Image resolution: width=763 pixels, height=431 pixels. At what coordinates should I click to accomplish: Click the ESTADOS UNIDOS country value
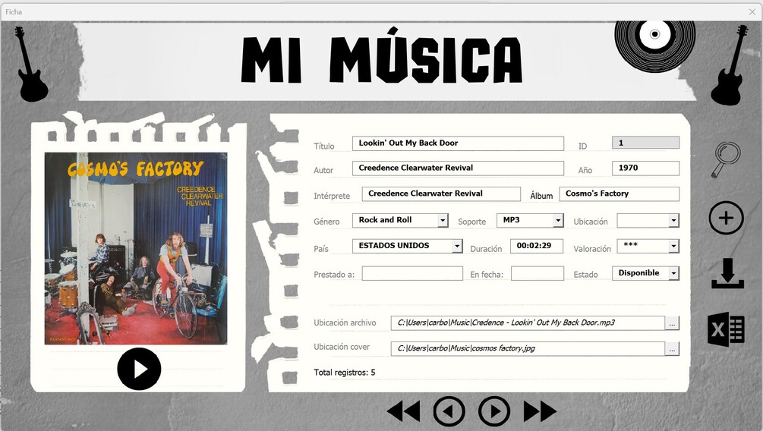point(394,246)
